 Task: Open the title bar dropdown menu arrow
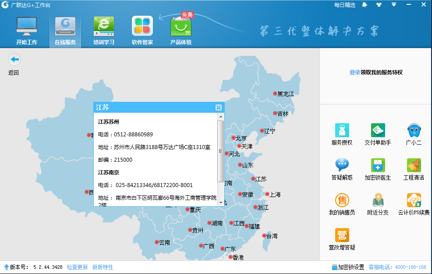(394, 5)
